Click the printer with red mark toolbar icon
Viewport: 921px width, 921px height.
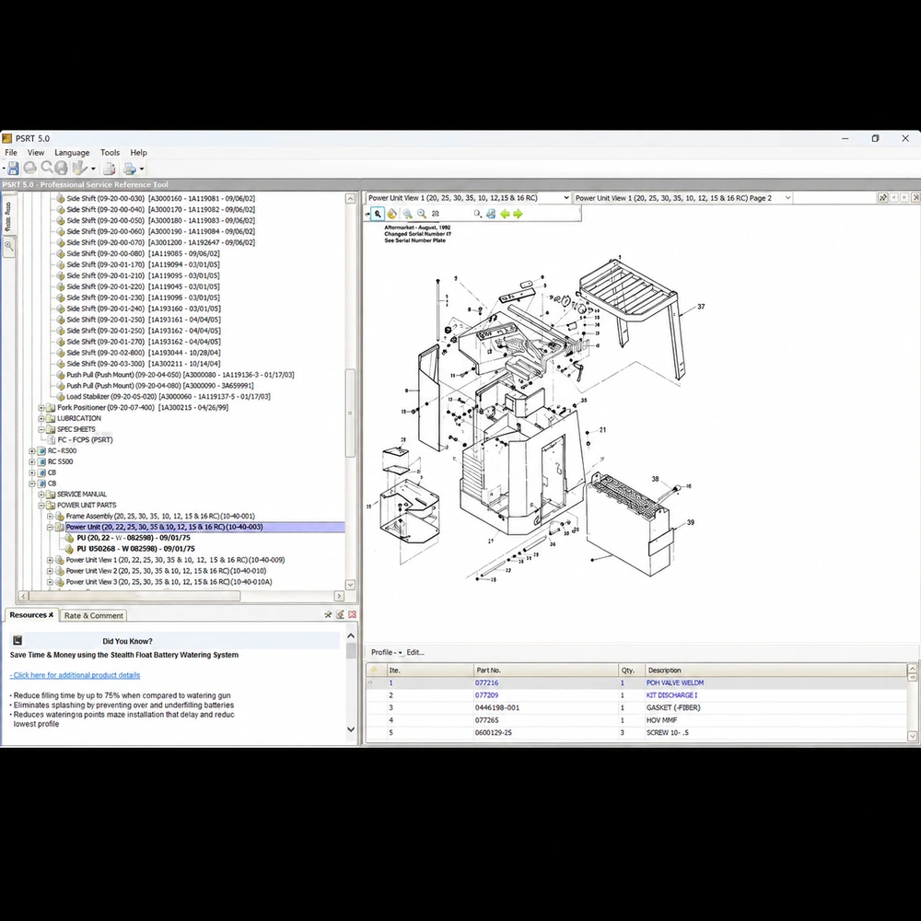pyautogui.click(x=110, y=169)
